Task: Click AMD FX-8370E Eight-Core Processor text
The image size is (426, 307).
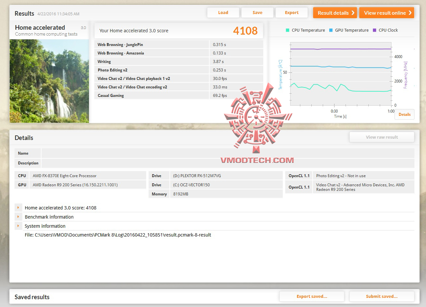Action: pos(64,176)
